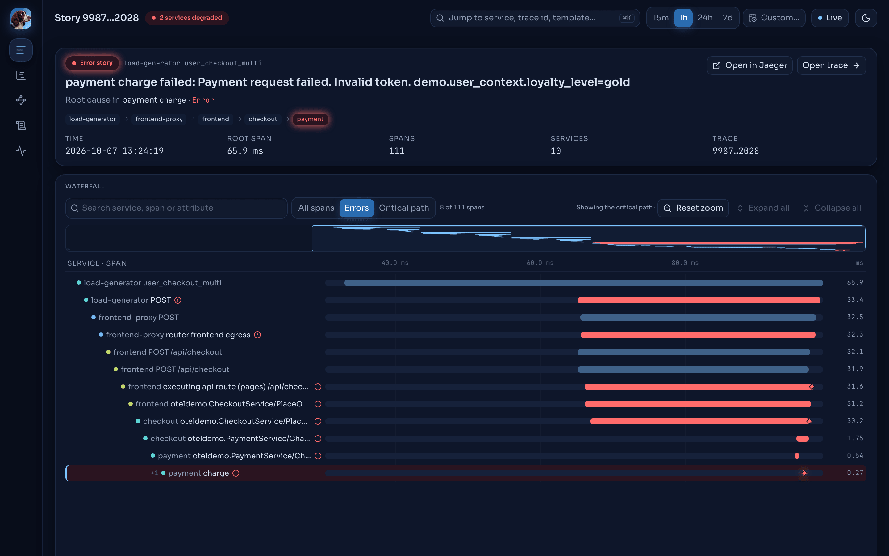This screenshot has height=556, width=889.
Task: Click the payment service chip in path
Action: tap(310, 119)
